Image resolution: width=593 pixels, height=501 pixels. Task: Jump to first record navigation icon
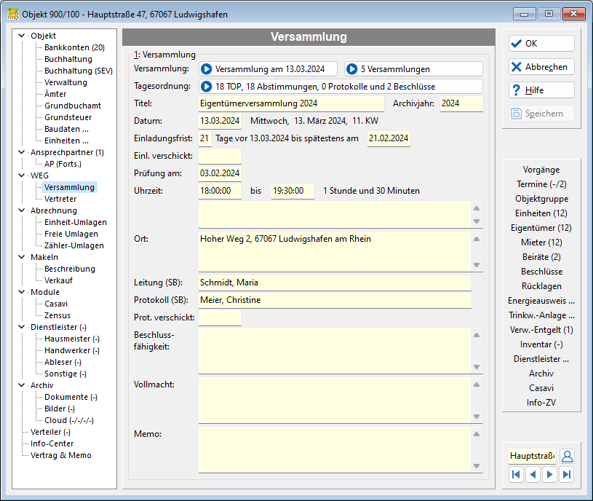[x=516, y=475]
